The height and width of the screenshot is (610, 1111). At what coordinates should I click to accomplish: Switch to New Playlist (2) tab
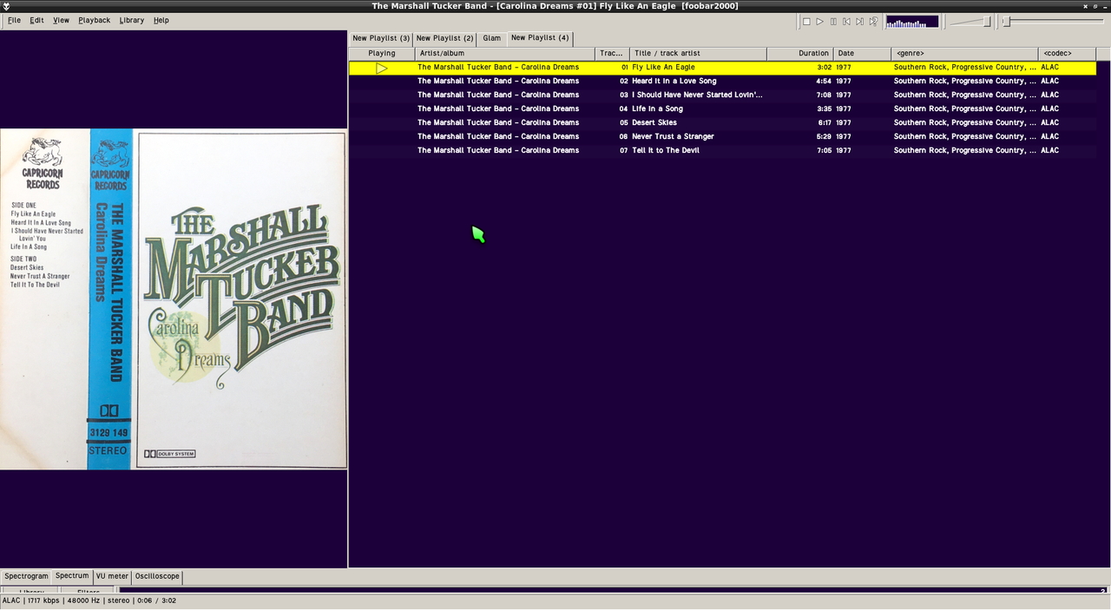(444, 38)
